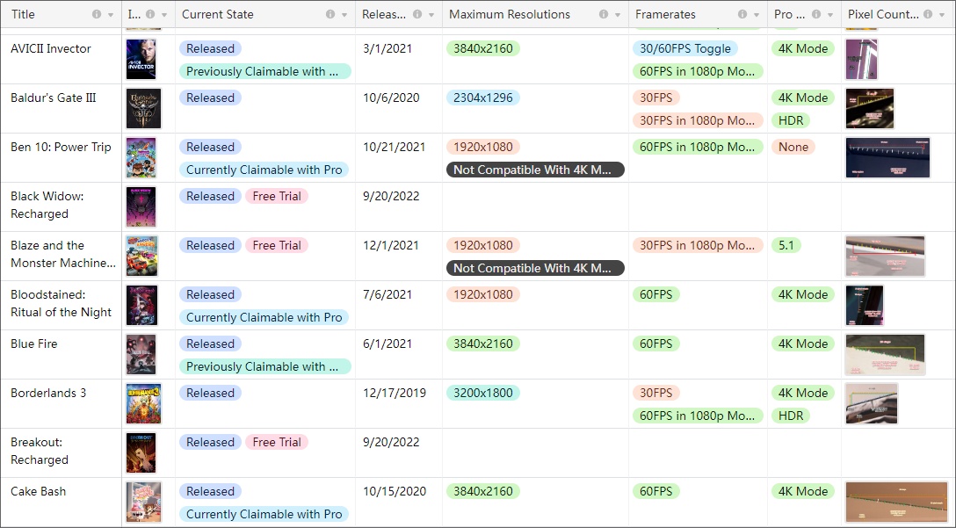Click the 60FPS tag in Bloodstained row
The height and width of the screenshot is (528, 956).
point(656,294)
